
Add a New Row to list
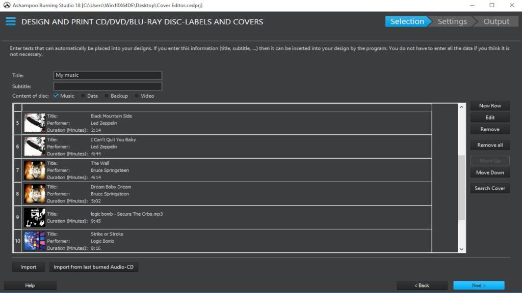tap(489, 106)
